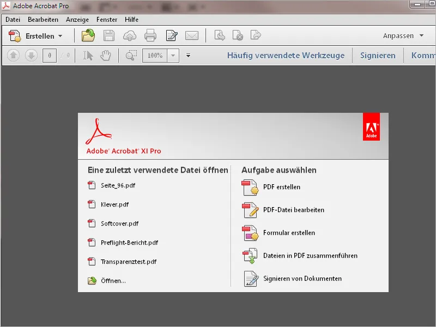Screen dimensions: 436x327
Task: Click the Formular erstellen icon
Action: 250,233
